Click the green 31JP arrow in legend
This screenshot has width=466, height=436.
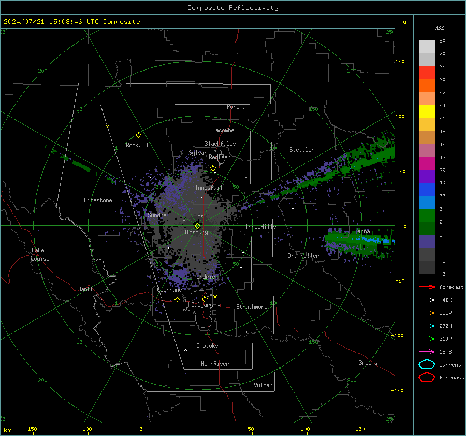(427, 339)
